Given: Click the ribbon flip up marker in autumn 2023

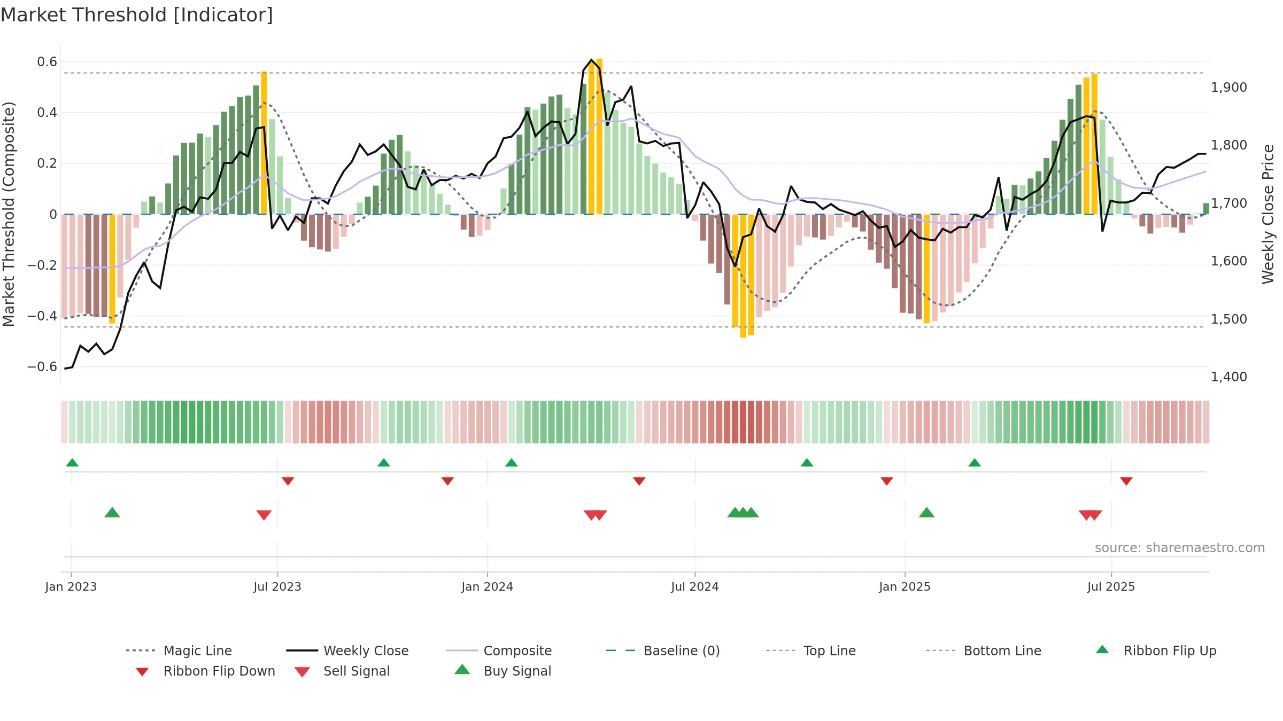Looking at the screenshot, I should tap(384, 463).
